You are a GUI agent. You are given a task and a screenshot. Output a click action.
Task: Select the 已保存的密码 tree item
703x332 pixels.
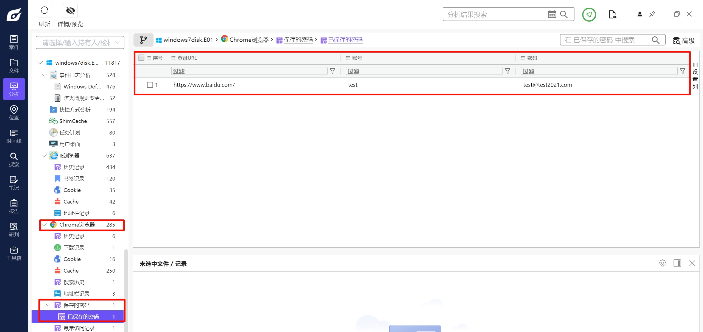(x=78, y=317)
